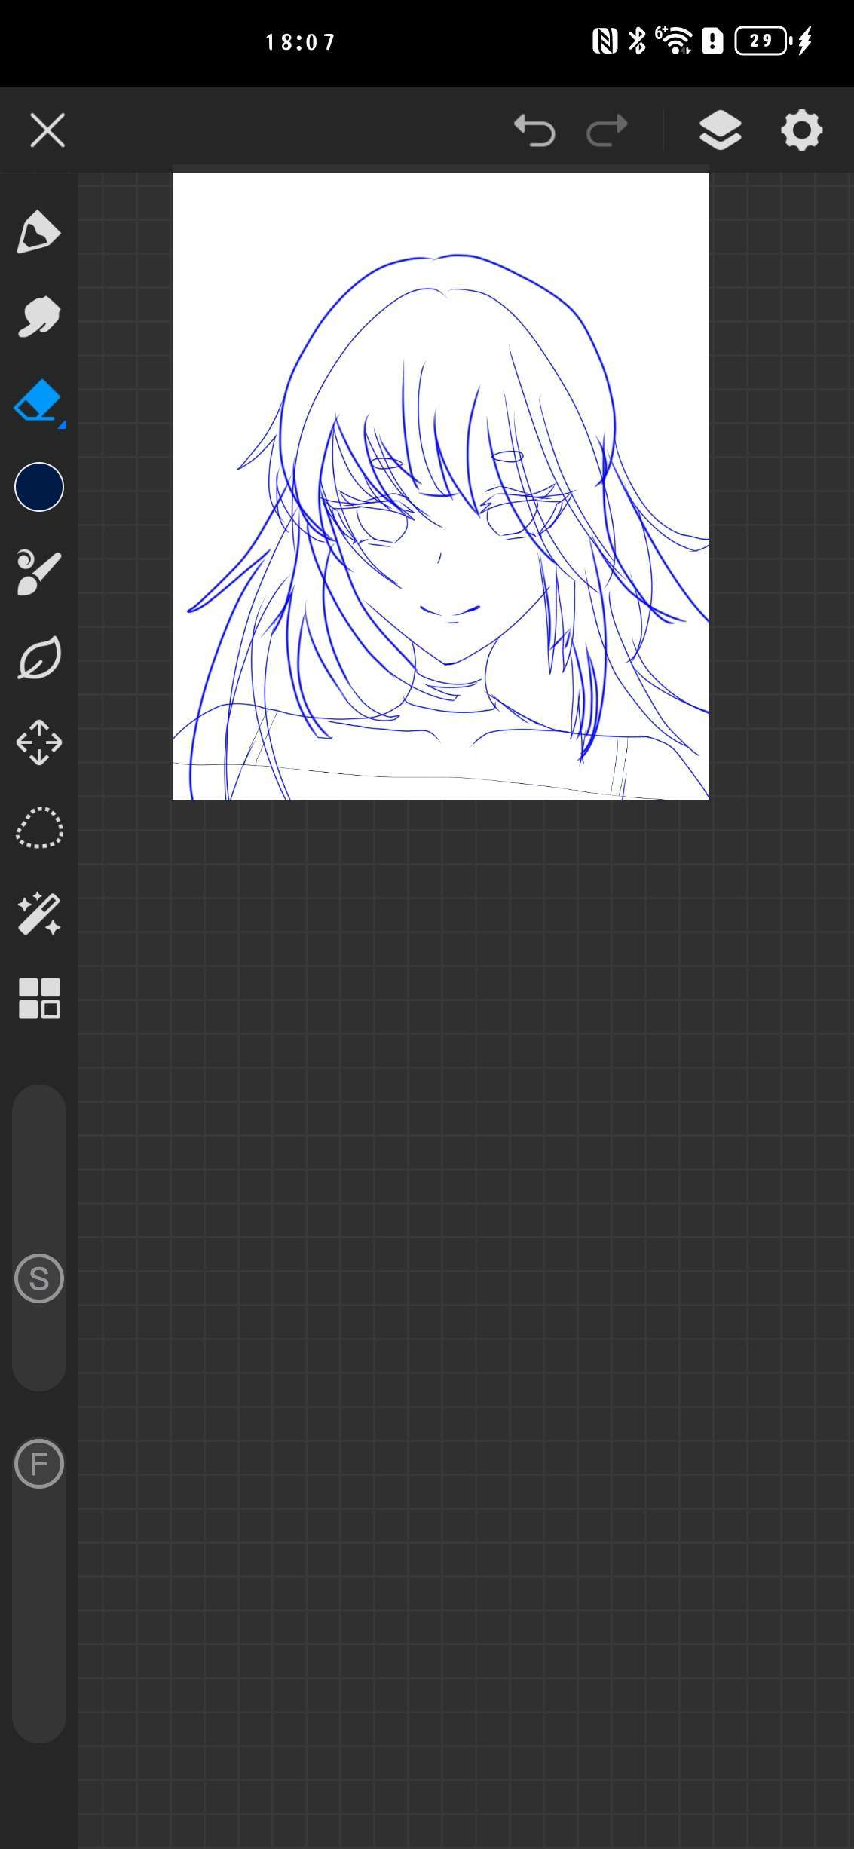Select the swirl paintbrush tool

point(38,573)
